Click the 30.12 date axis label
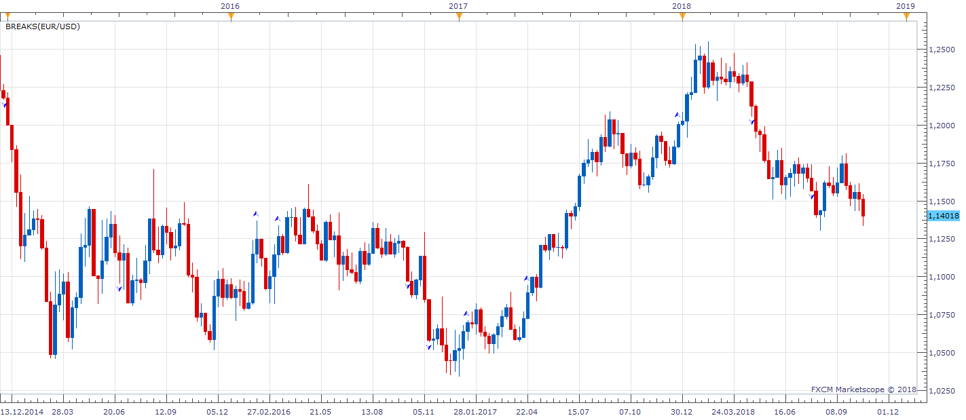The image size is (966, 420). [682, 412]
